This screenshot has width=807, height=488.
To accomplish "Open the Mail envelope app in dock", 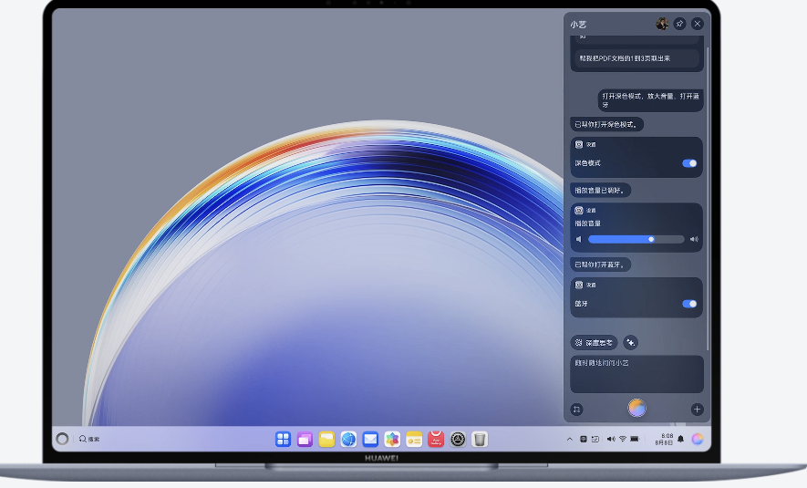I will (x=370, y=439).
